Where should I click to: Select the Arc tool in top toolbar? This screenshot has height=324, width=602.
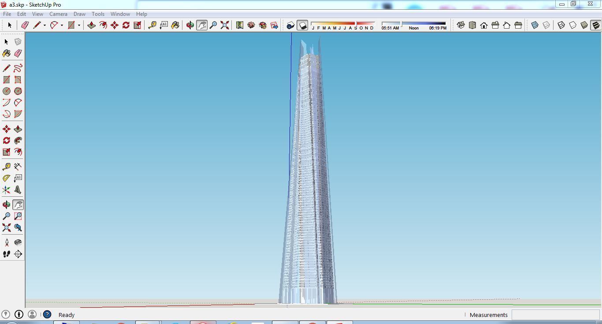[54, 26]
